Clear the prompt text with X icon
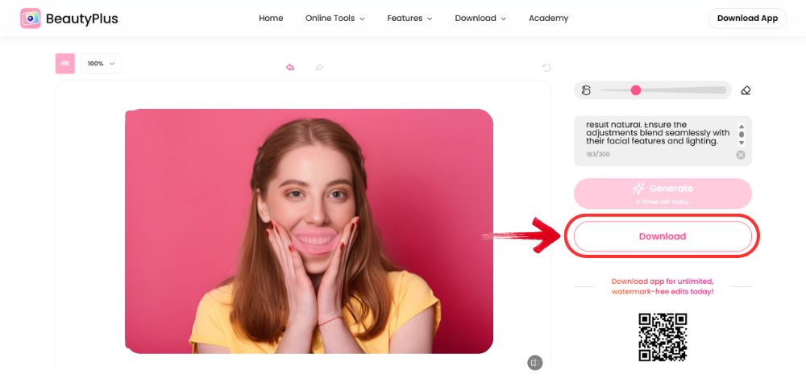The height and width of the screenshot is (379, 806). coord(741,155)
